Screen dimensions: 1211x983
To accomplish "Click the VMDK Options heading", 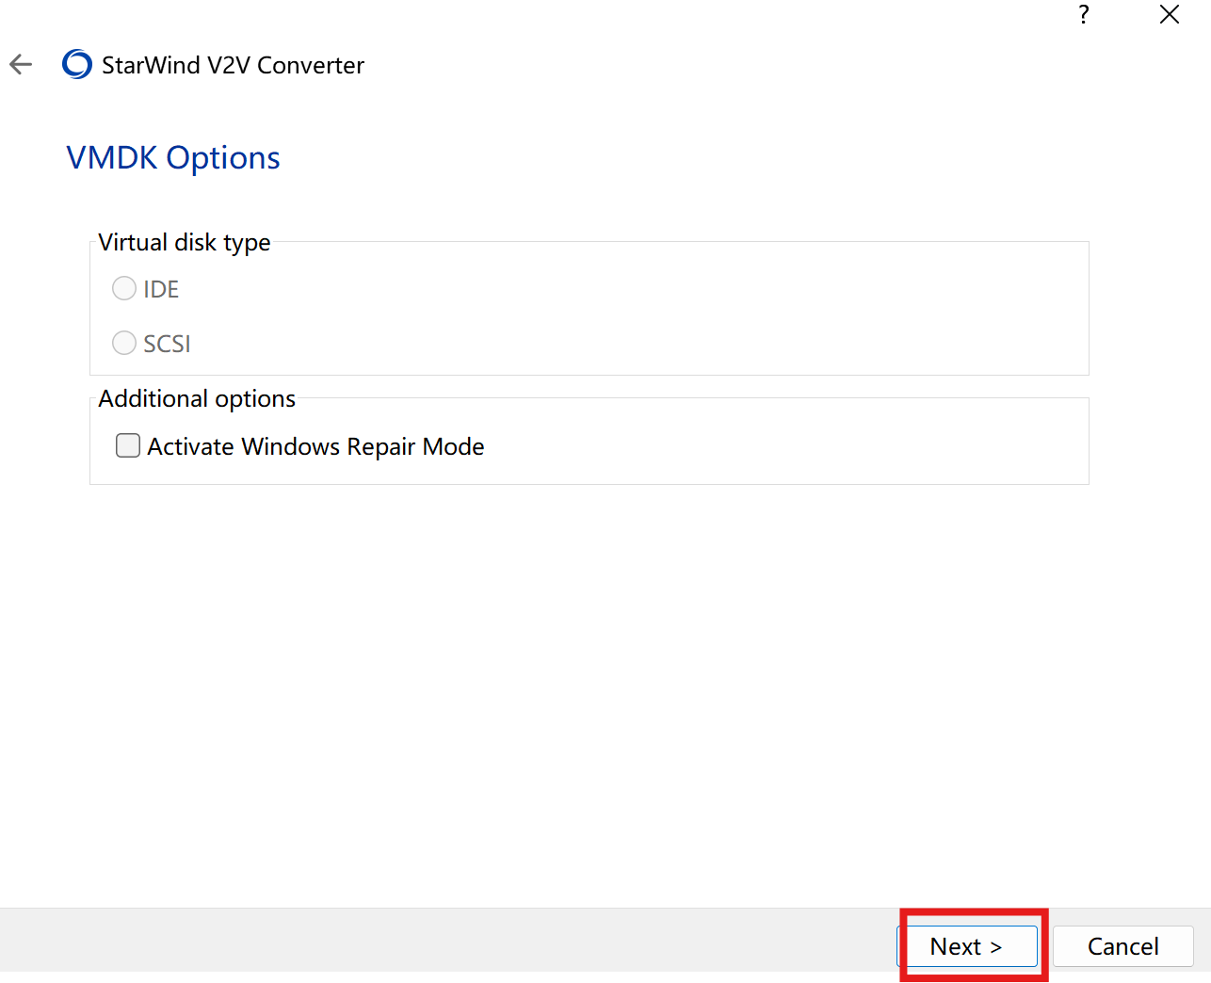I will click(173, 157).
